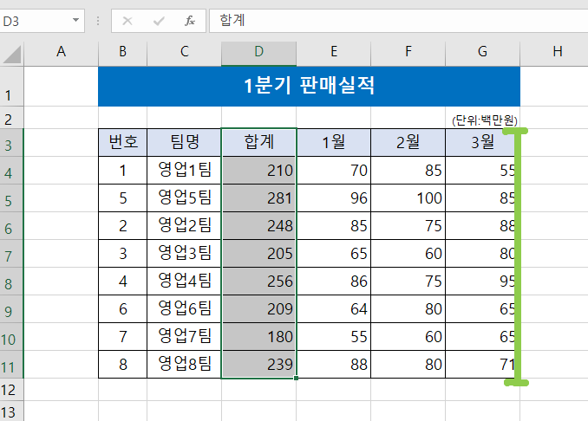Click total cell 210
This screenshot has height=421, width=588.
[258, 170]
